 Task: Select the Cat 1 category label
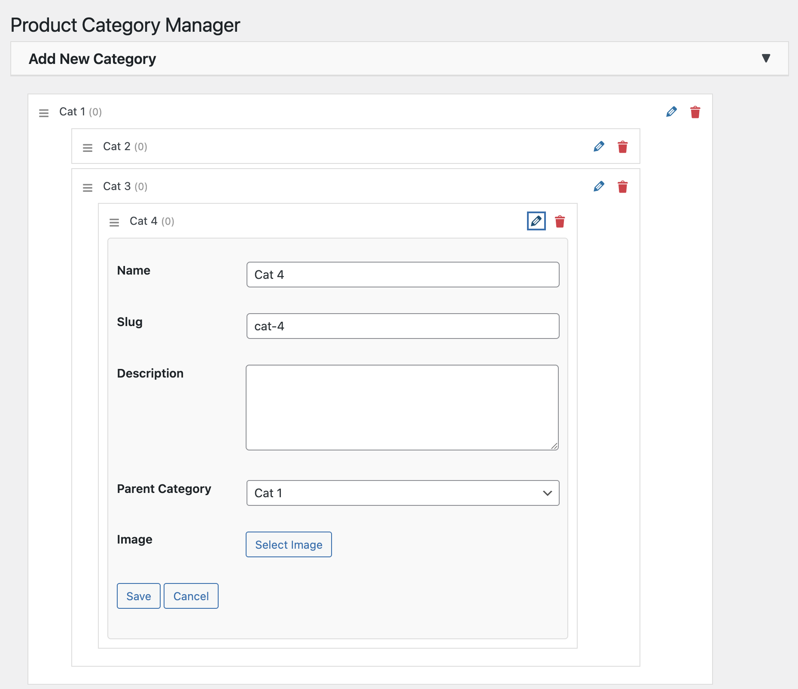tap(72, 112)
